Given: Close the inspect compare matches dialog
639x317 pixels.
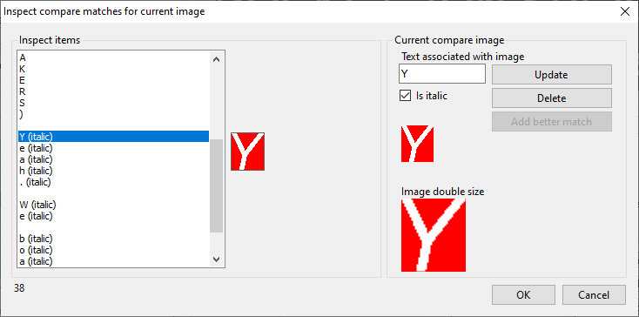Looking at the screenshot, I should point(625,11).
